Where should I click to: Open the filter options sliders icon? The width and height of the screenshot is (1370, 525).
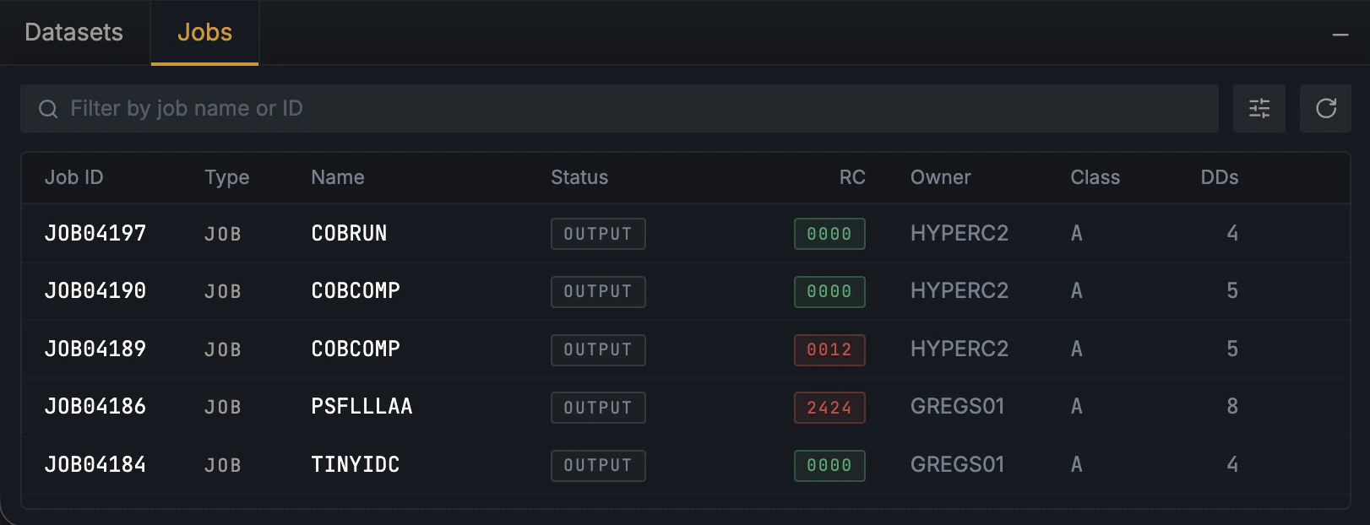click(x=1259, y=108)
